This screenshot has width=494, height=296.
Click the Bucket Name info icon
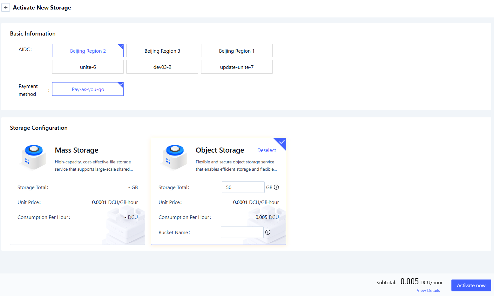coord(268,232)
